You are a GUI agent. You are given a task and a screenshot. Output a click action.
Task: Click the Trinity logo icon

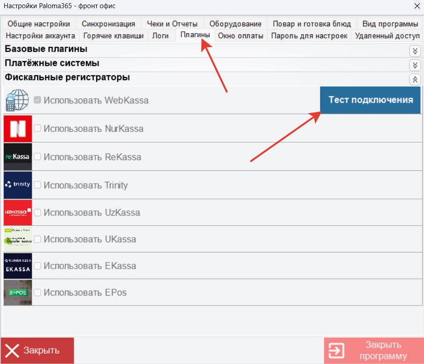pos(18,185)
